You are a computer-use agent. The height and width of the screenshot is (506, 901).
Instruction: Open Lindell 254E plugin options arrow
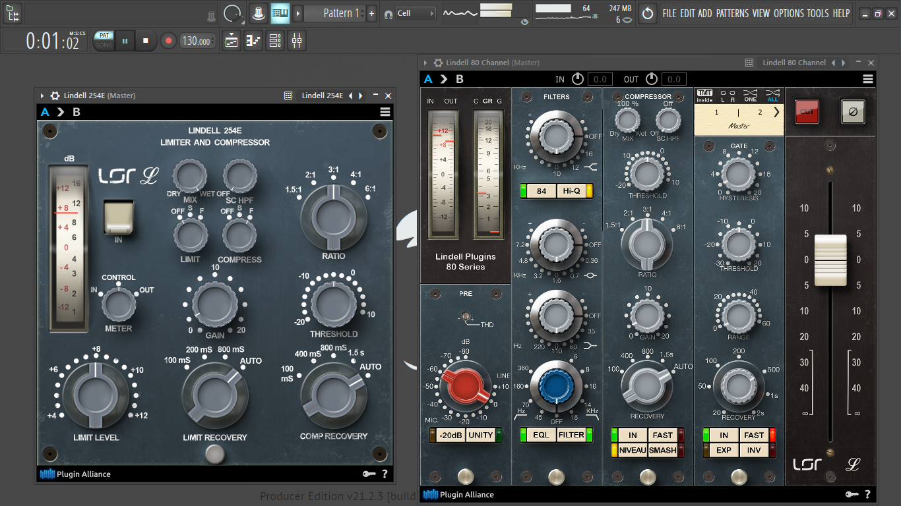42,96
